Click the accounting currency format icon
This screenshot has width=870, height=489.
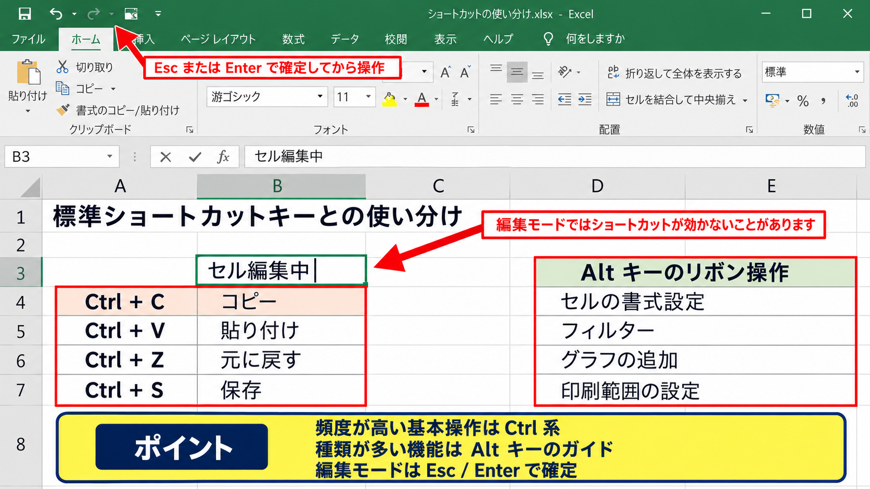click(x=772, y=100)
